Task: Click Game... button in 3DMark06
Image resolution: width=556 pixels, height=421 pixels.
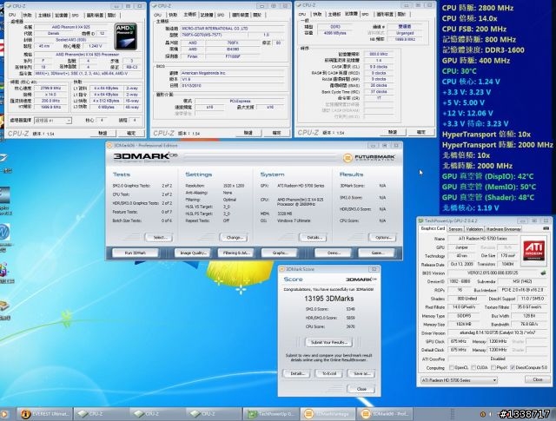Action: (377, 253)
